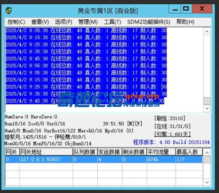
Task: Click the 发送数据 column header
Action: [x=110, y=152]
